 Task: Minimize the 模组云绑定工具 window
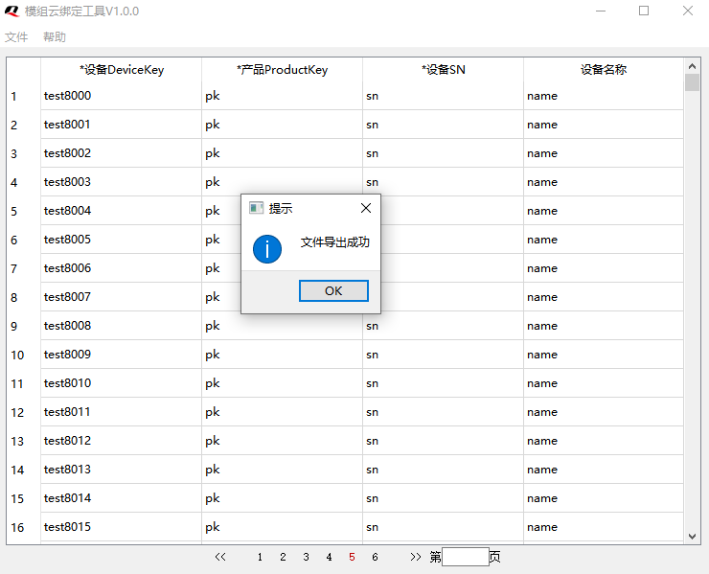pyautogui.click(x=601, y=11)
